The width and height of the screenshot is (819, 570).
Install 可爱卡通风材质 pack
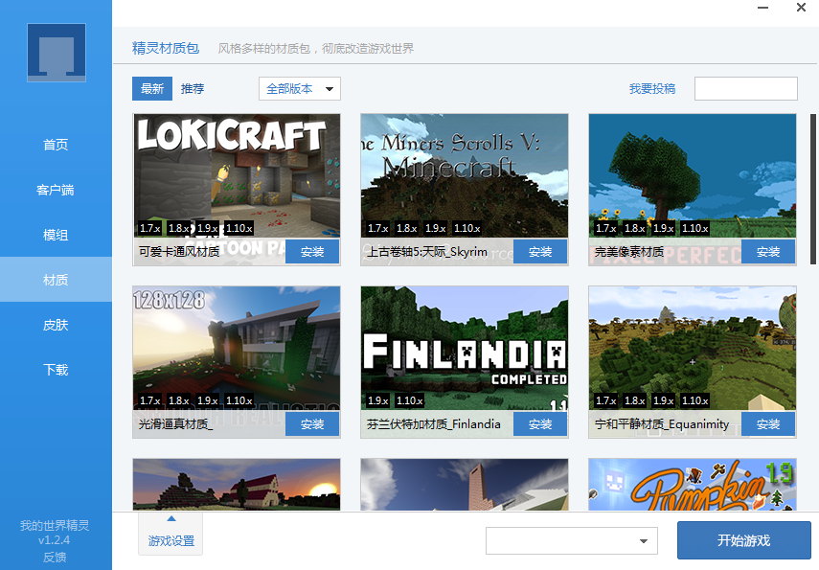(312, 252)
